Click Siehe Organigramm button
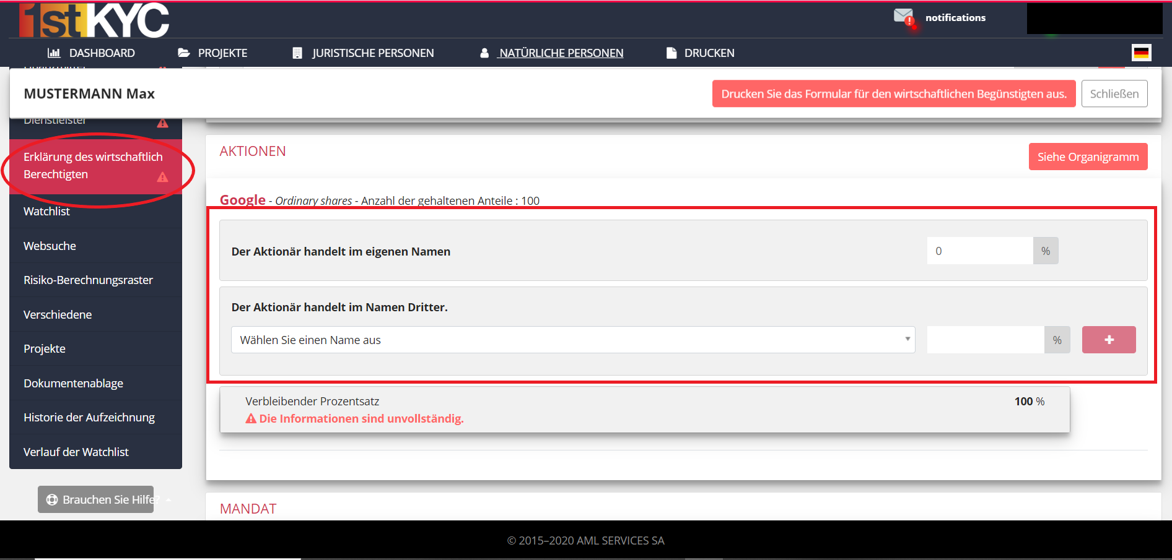Screen dimensions: 1172x560 (1088, 157)
